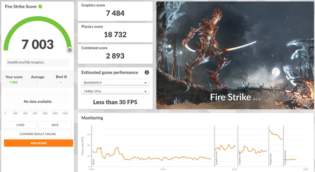This screenshot has width=315, height=172.
Task: Click the No data available text
Action: pos(37,101)
